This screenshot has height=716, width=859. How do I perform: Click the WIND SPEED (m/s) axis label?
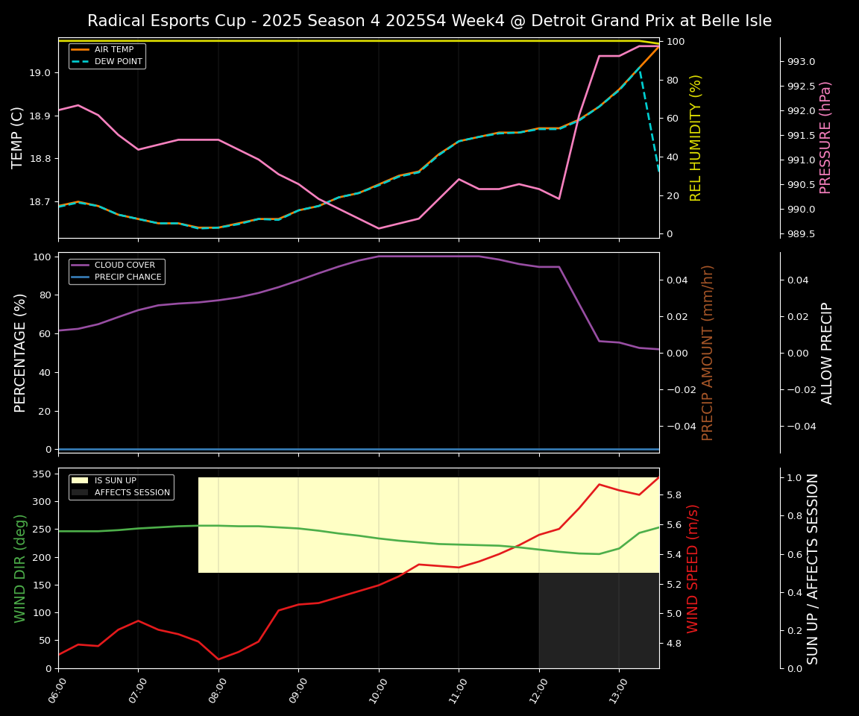(693, 568)
